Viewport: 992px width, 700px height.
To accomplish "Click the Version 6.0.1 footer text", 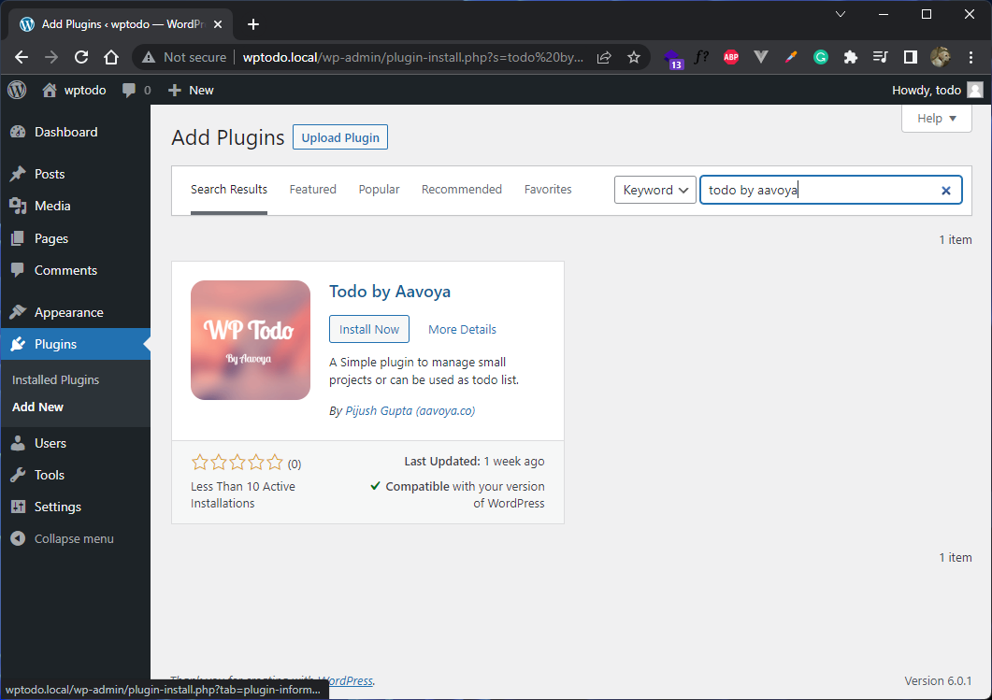I will pos(938,681).
